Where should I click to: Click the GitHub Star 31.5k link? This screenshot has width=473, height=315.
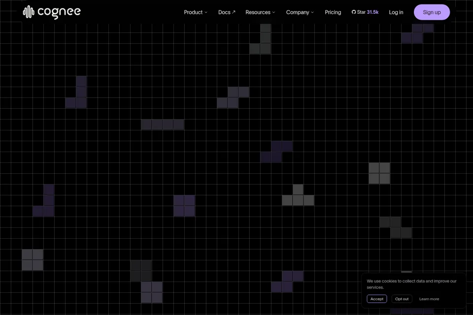(365, 12)
